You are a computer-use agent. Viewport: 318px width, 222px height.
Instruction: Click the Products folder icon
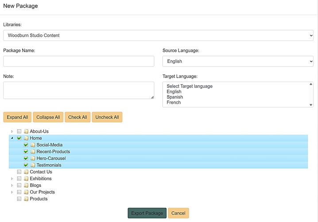coord(26,199)
